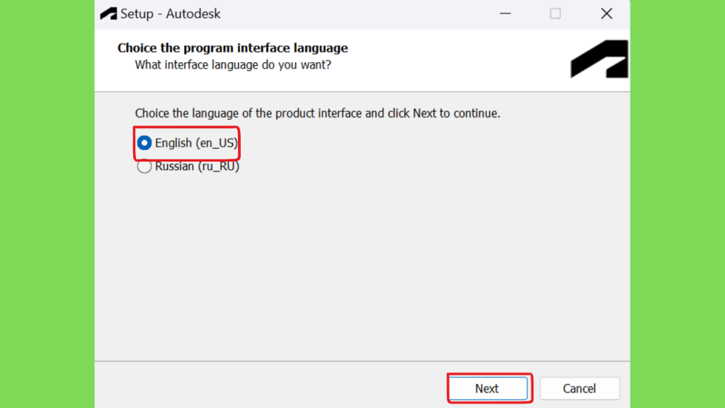
Task: Click the "Choice the program interface language" heading
Action: pyautogui.click(x=232, y=48)
